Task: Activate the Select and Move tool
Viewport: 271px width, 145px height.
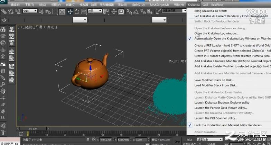Action: coord(70,12)
